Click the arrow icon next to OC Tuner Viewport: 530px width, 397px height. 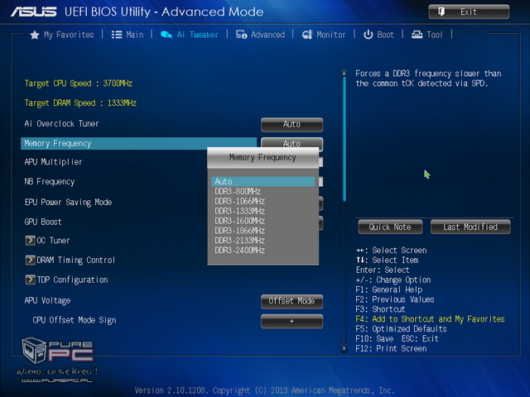(x=30, y=241)
